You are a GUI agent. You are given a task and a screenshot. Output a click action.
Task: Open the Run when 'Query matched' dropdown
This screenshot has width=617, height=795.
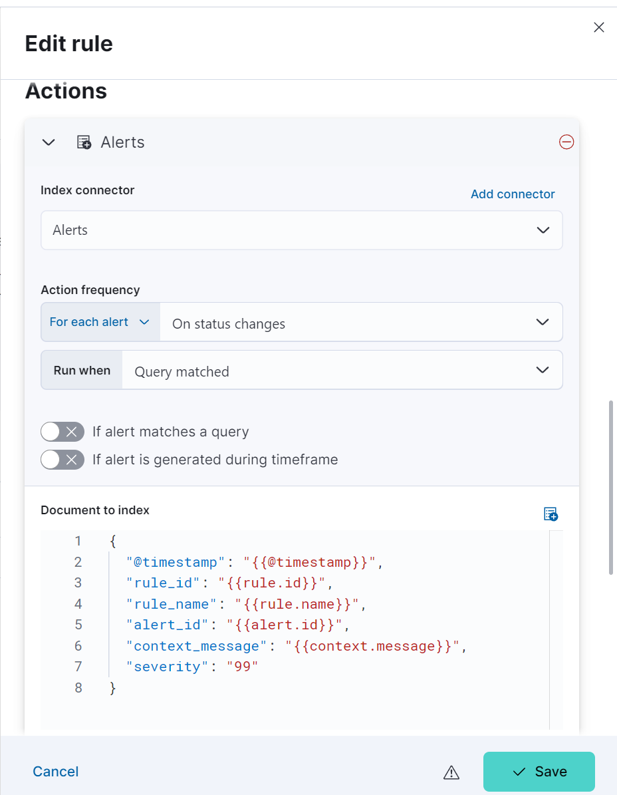click(x=342, y=371)
